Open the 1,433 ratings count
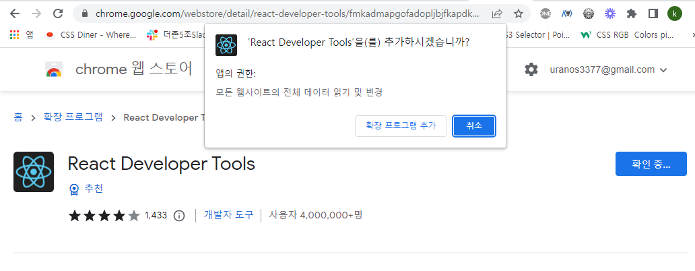This screenshot has width=695, height=271. 156,216
